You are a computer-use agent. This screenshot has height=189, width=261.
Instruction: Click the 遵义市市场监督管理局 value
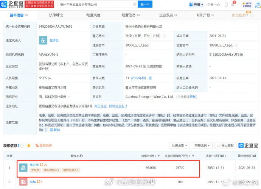pos(141,87)
